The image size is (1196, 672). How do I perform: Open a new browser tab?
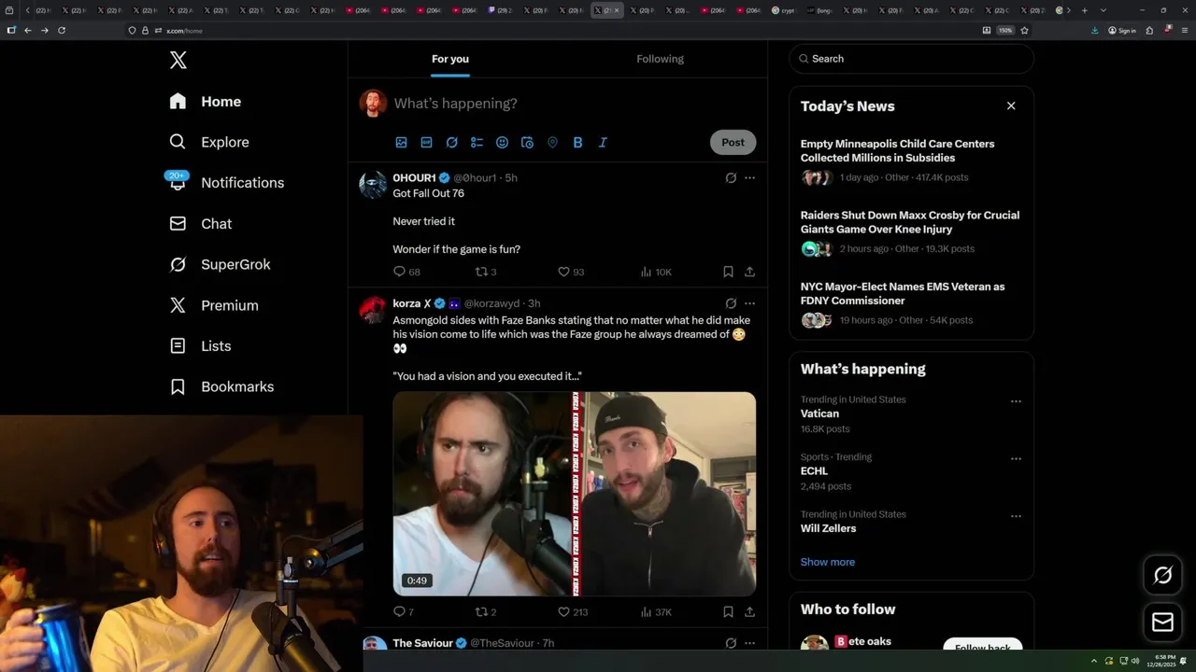(1084, 10)
